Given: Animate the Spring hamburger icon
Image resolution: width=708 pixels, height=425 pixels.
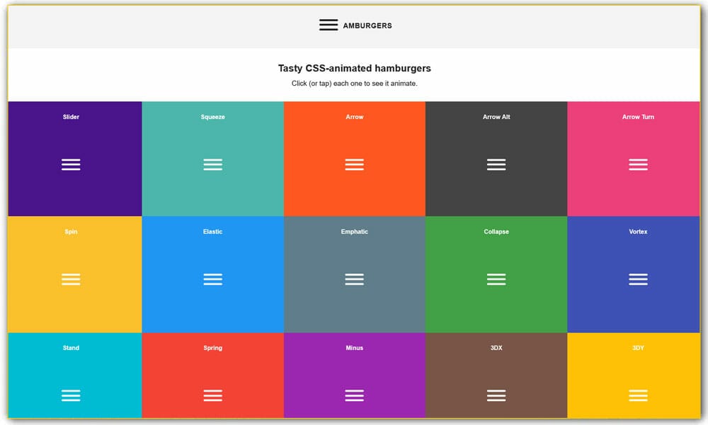Looking at the screenshot, I should 212,395.
